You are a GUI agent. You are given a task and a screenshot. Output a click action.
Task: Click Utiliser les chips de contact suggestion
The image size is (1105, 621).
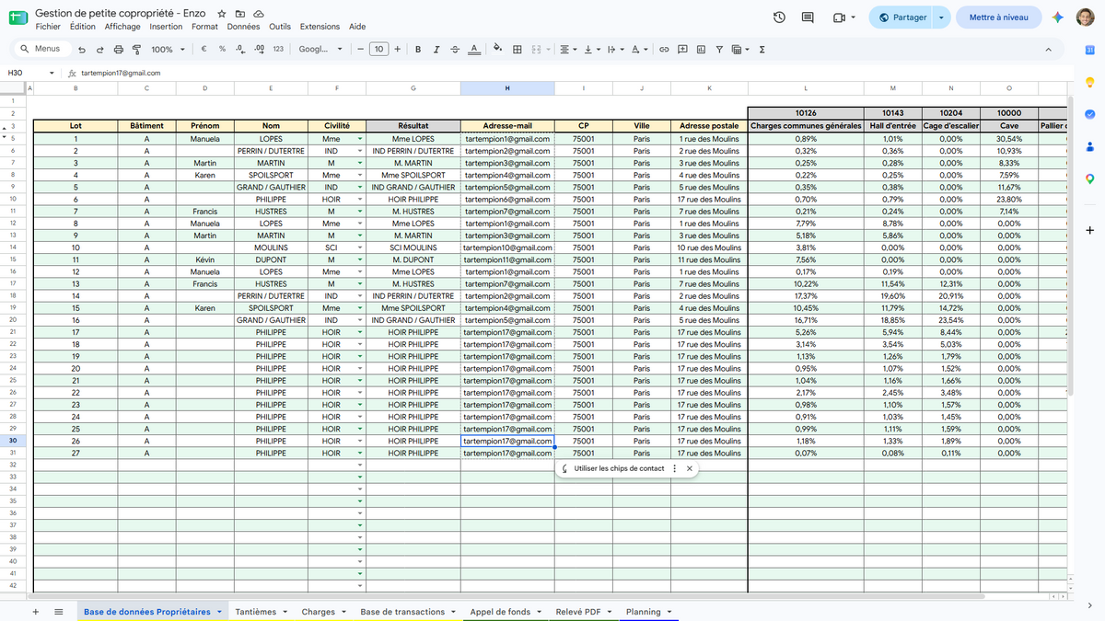pos(619,468)
